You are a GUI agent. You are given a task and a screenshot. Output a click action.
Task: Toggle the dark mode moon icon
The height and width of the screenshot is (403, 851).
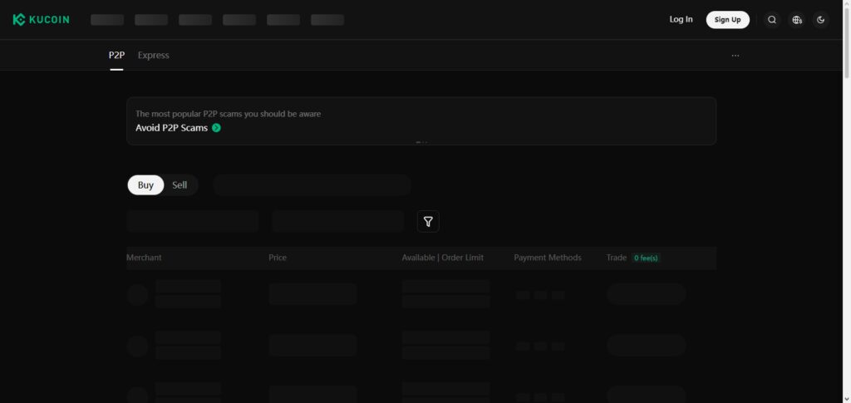tap(820, 19)
